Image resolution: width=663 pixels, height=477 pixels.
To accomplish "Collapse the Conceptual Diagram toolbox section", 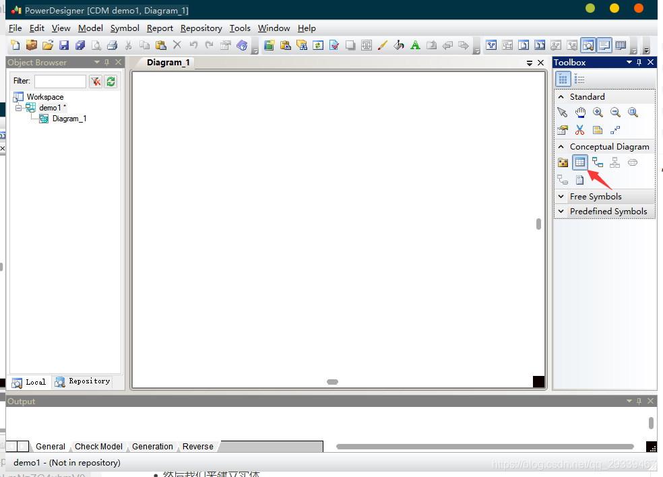I will (x=561, y=147).
